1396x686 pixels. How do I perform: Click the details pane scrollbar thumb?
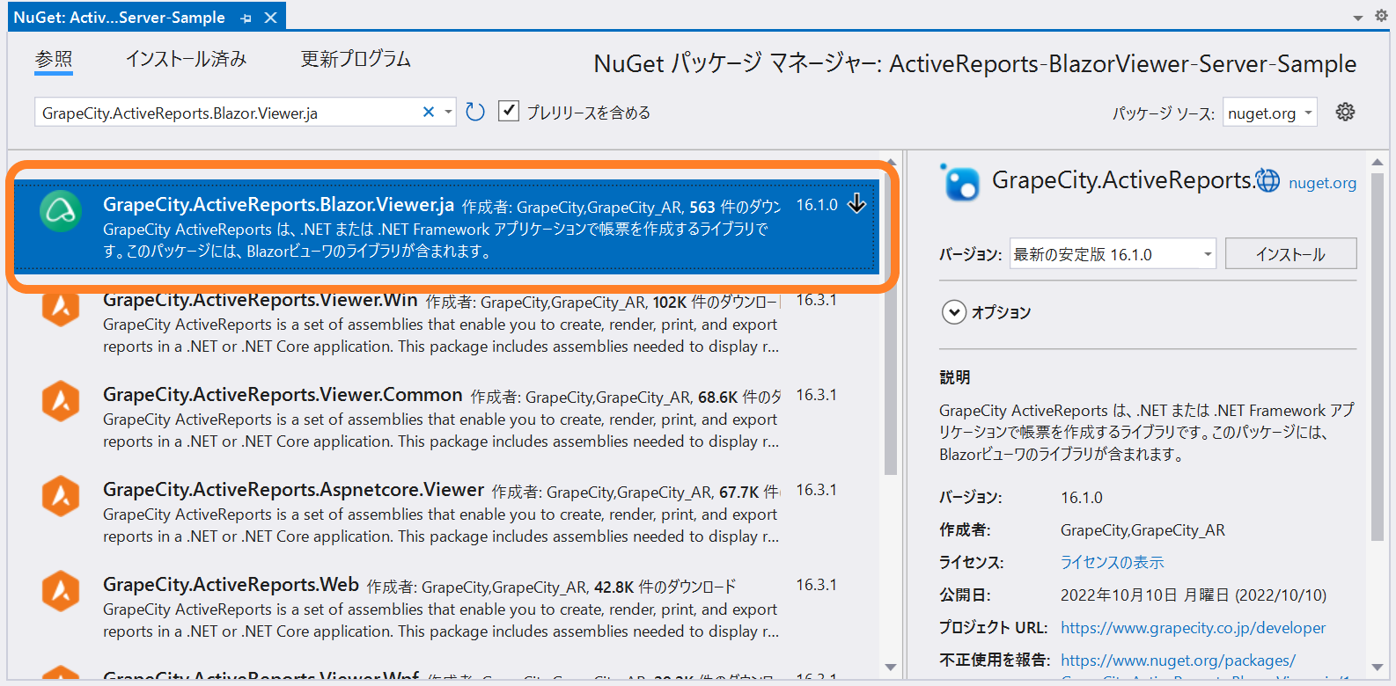[1378, 355]
